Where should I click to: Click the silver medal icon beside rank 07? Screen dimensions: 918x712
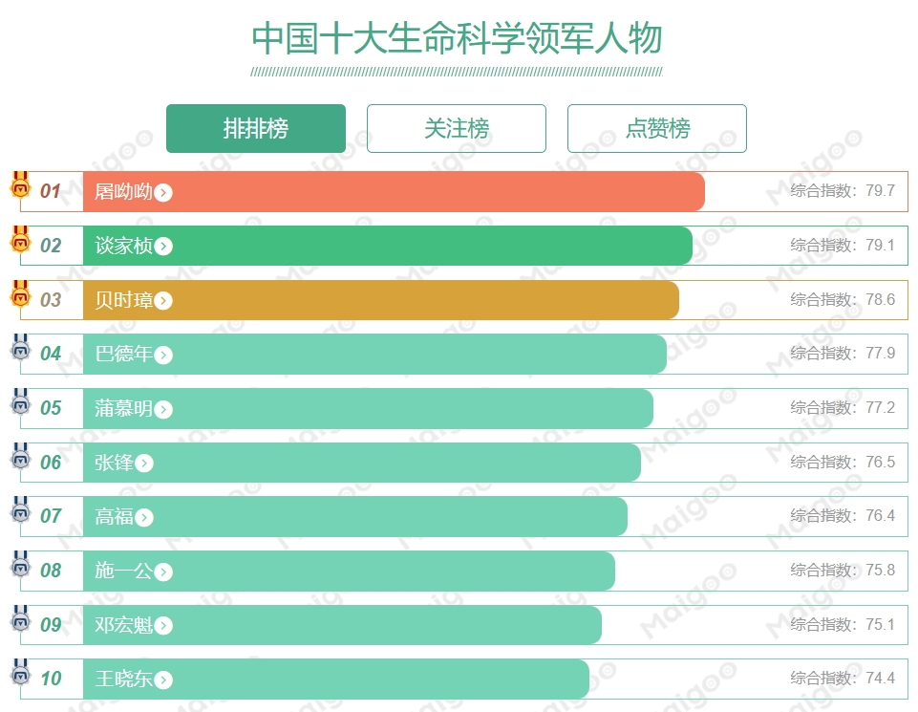click(20, 510)
